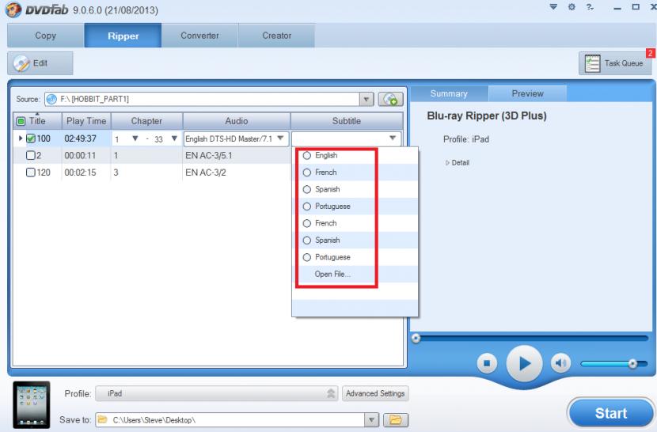Choose Open File... in subtitle list

[332, 274]
